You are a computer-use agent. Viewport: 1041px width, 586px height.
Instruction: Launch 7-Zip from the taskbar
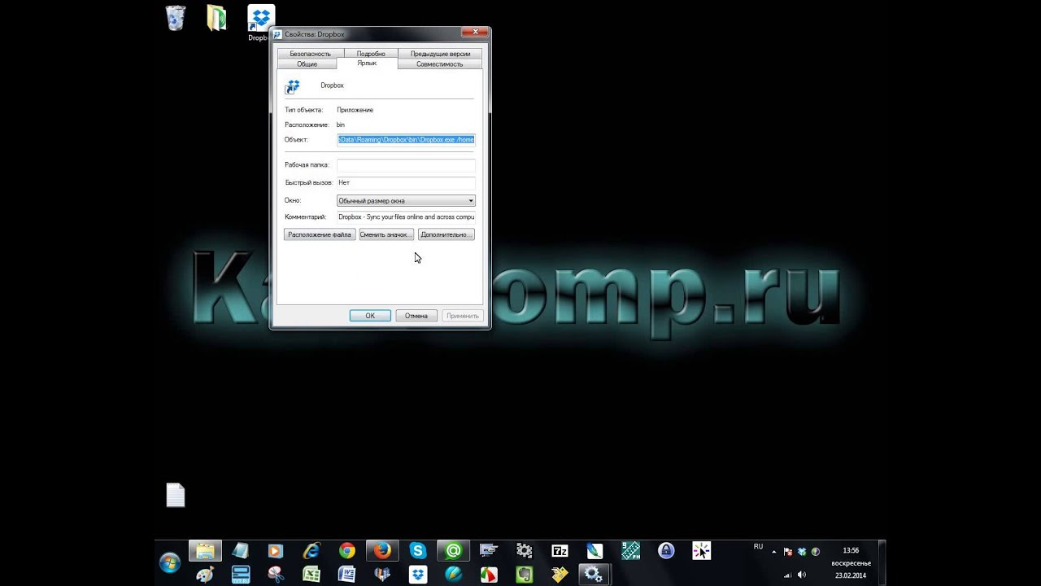pyautogui.click(x=560, y=551)
